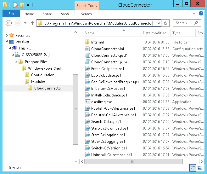
Task: Expand the ribbon with the chevron
Action: click(x=194, y=13)
